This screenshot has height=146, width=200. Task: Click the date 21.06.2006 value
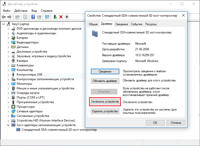pos(142,49)
